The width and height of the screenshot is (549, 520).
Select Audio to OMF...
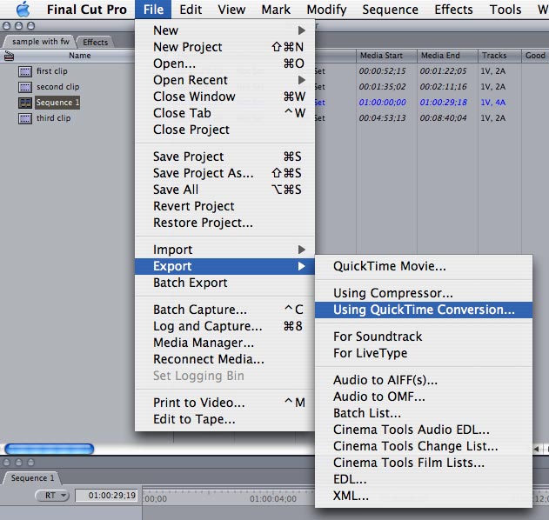click(x=424, y=397)
